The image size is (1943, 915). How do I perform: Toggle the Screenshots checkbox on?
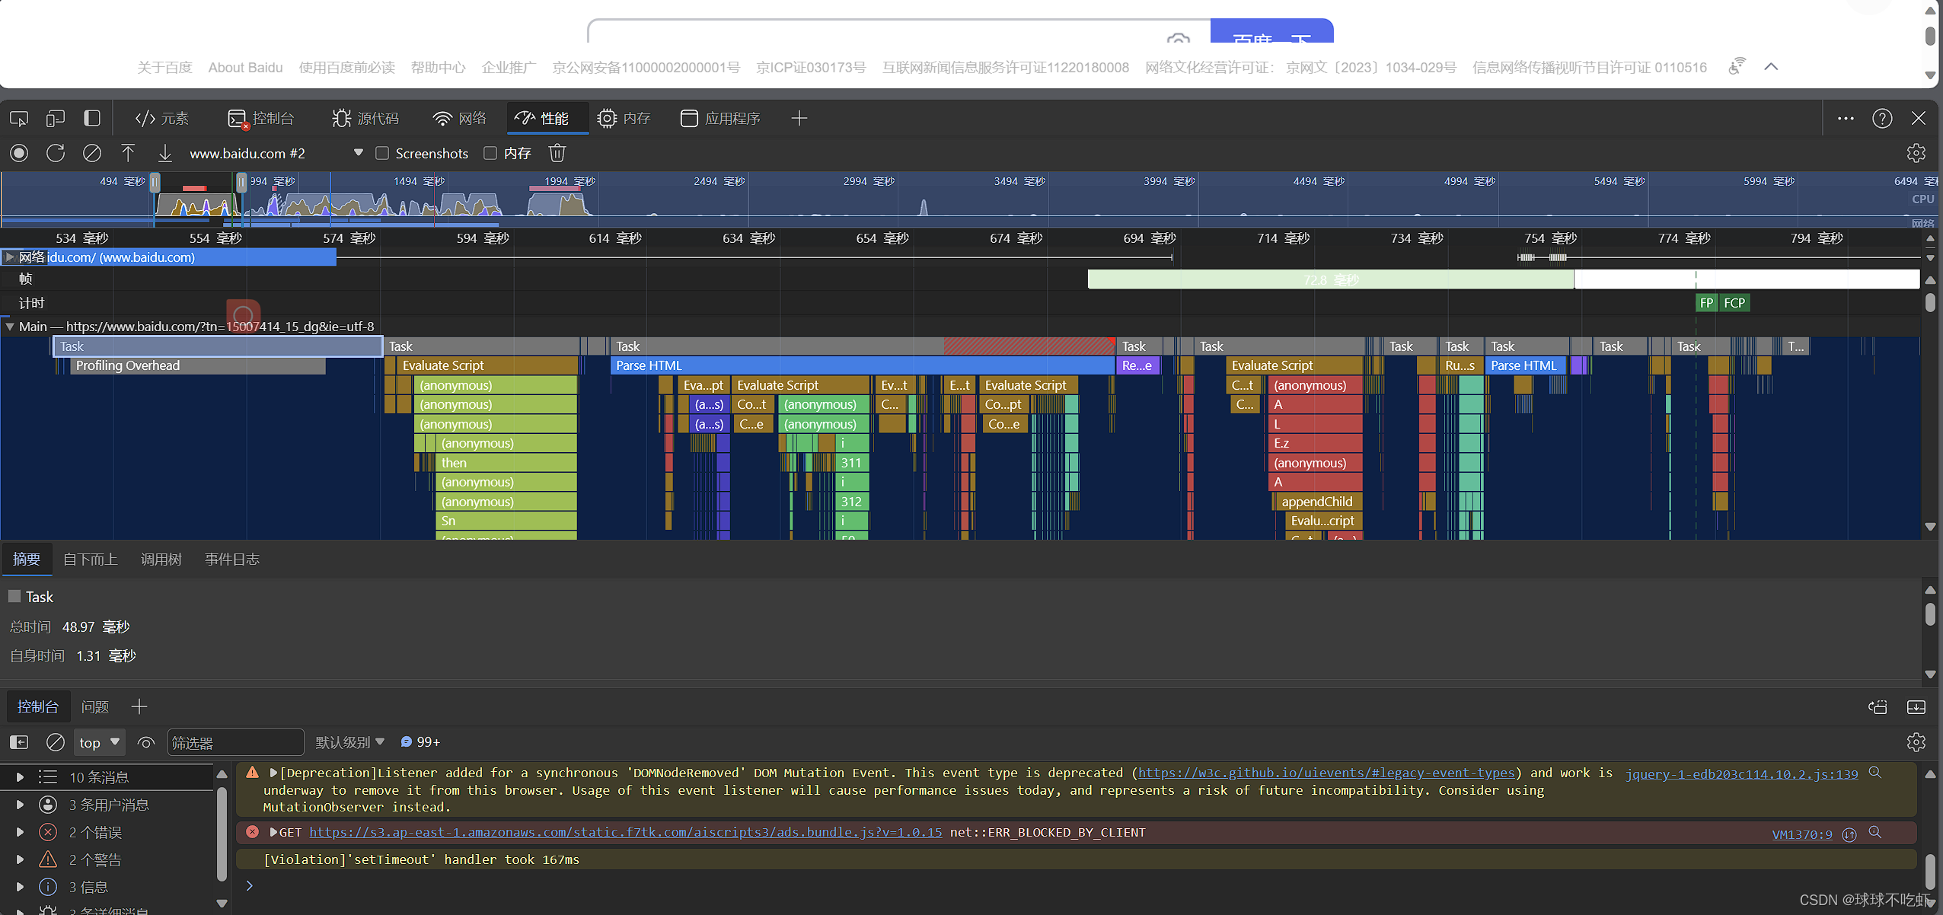coord(381,152)
